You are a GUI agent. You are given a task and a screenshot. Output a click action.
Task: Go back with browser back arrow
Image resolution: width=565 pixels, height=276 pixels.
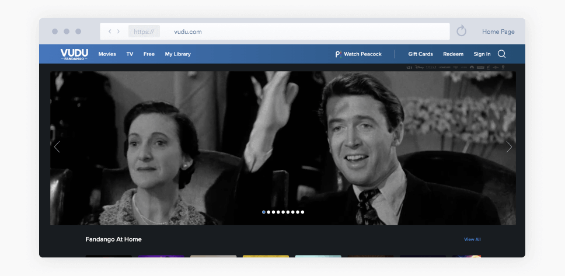click(110, 32)
